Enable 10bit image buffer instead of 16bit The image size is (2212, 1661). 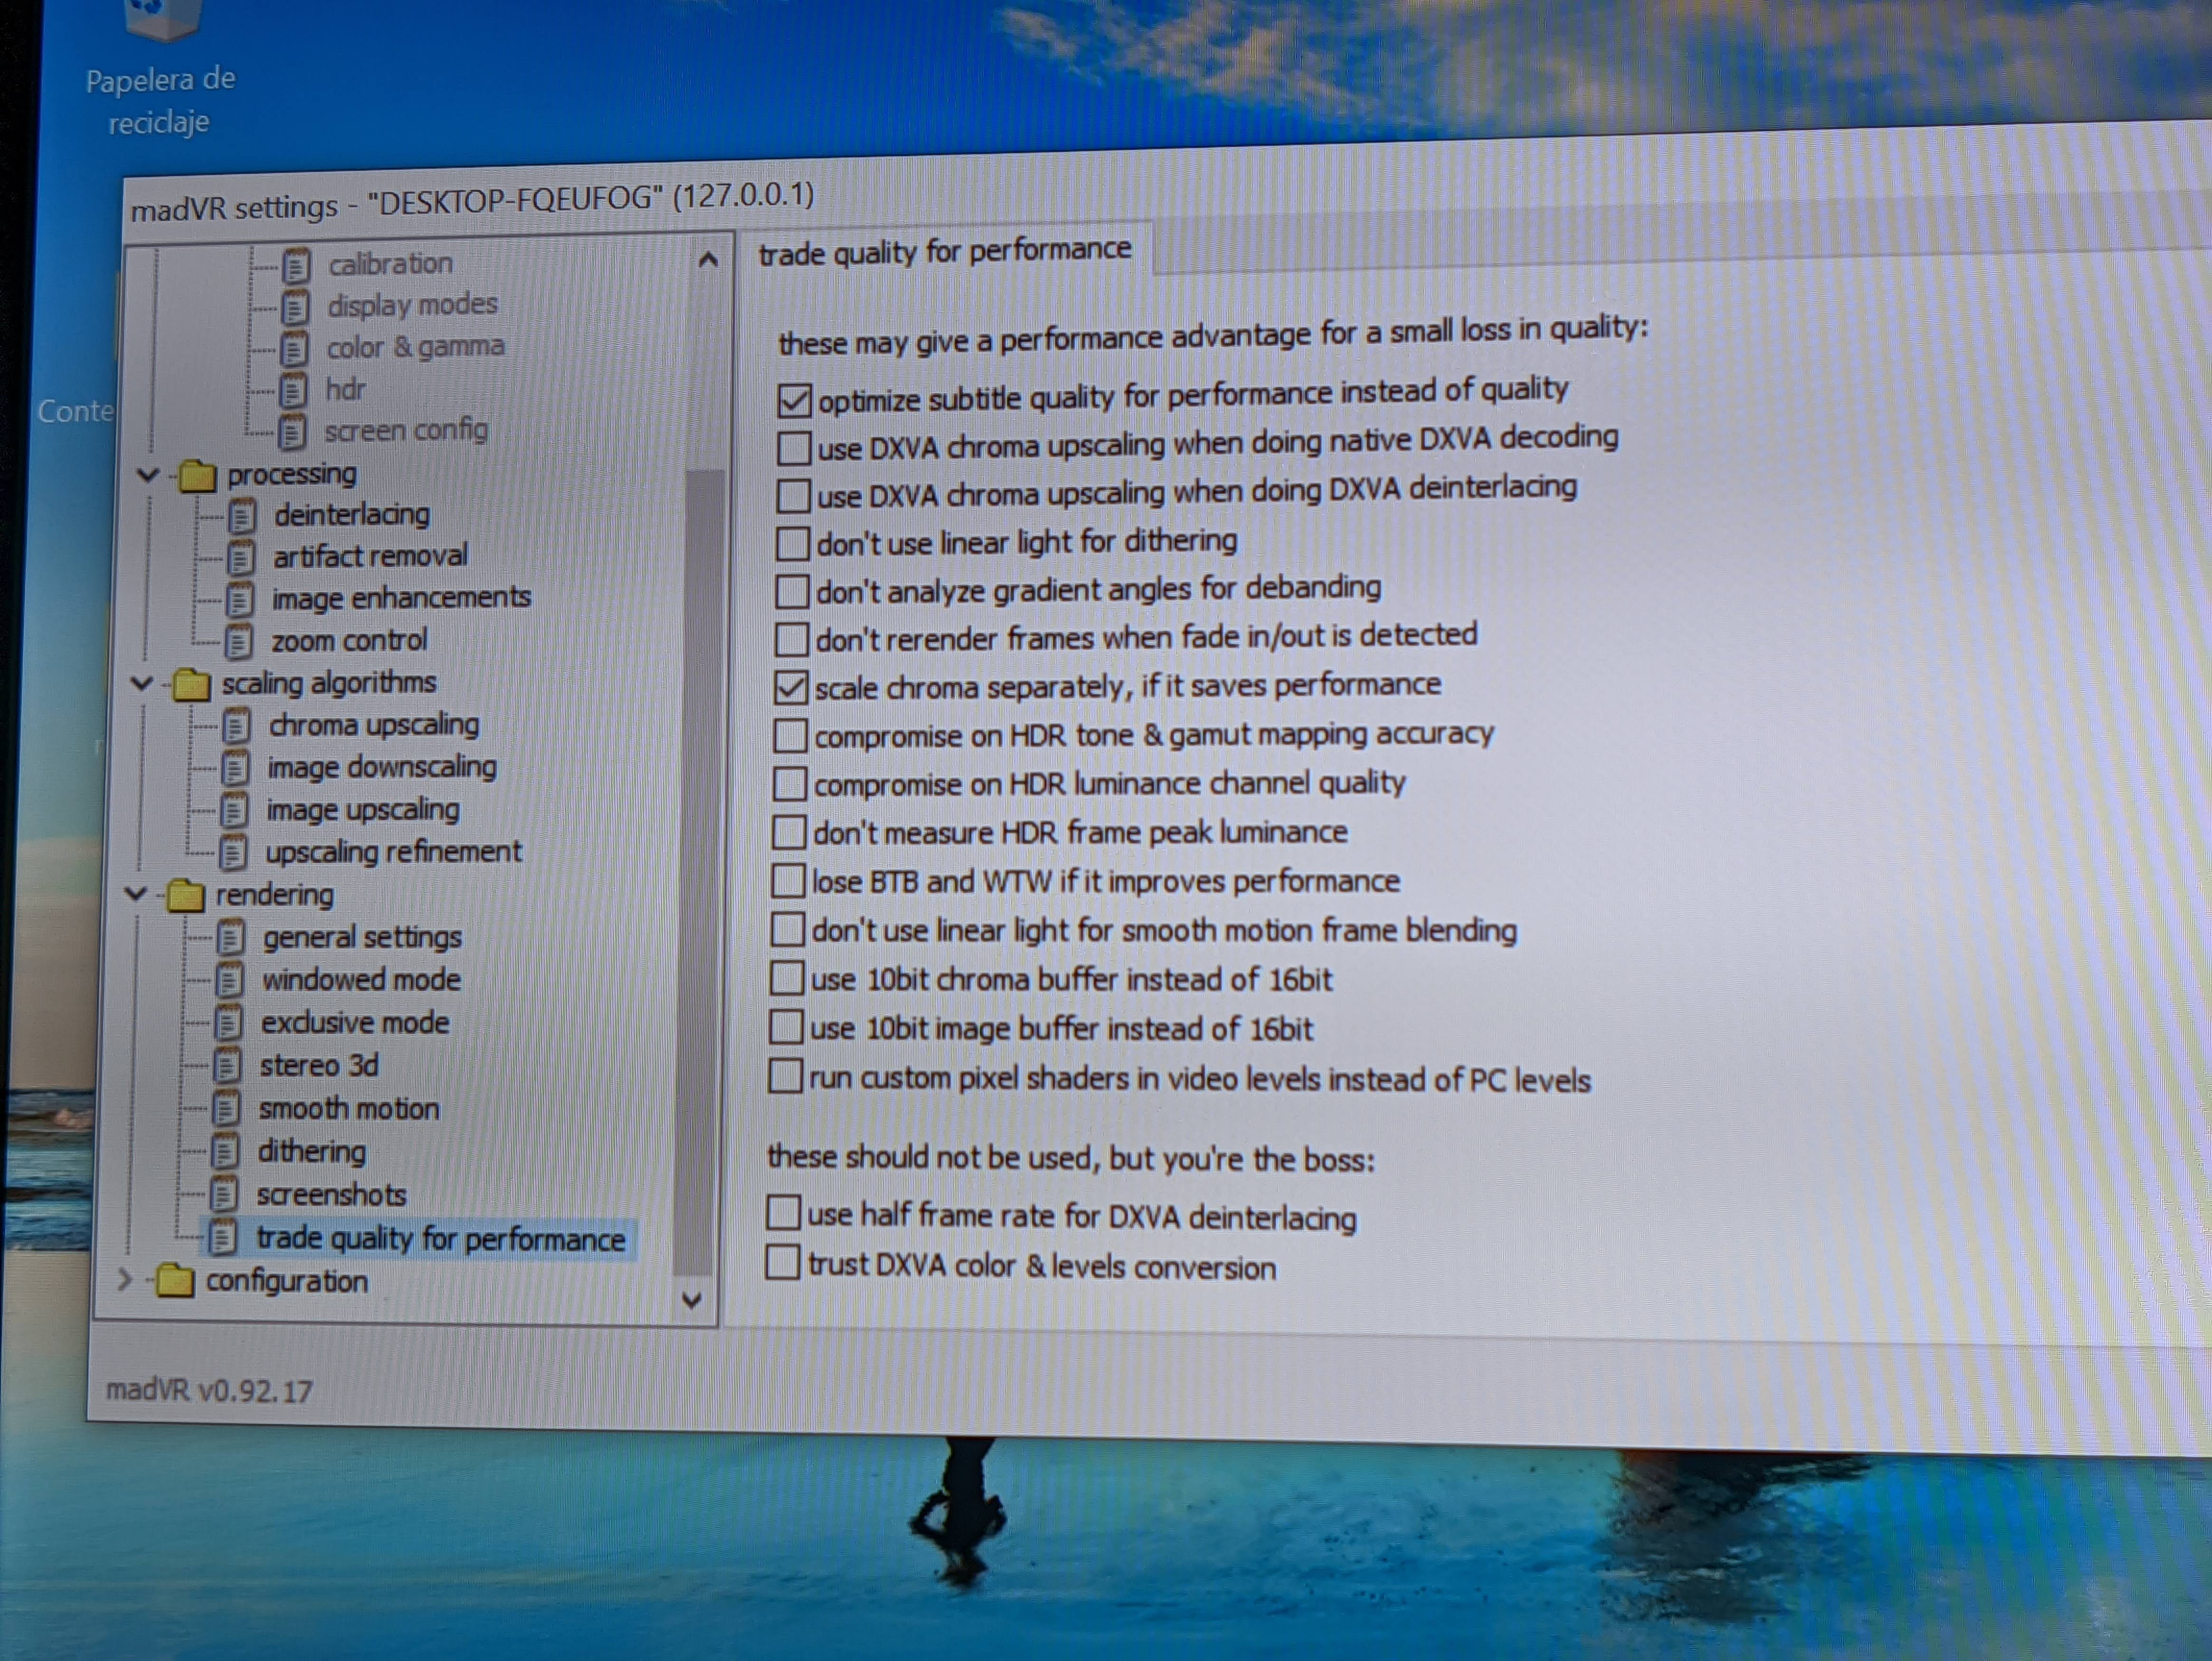pos(786,1028)
